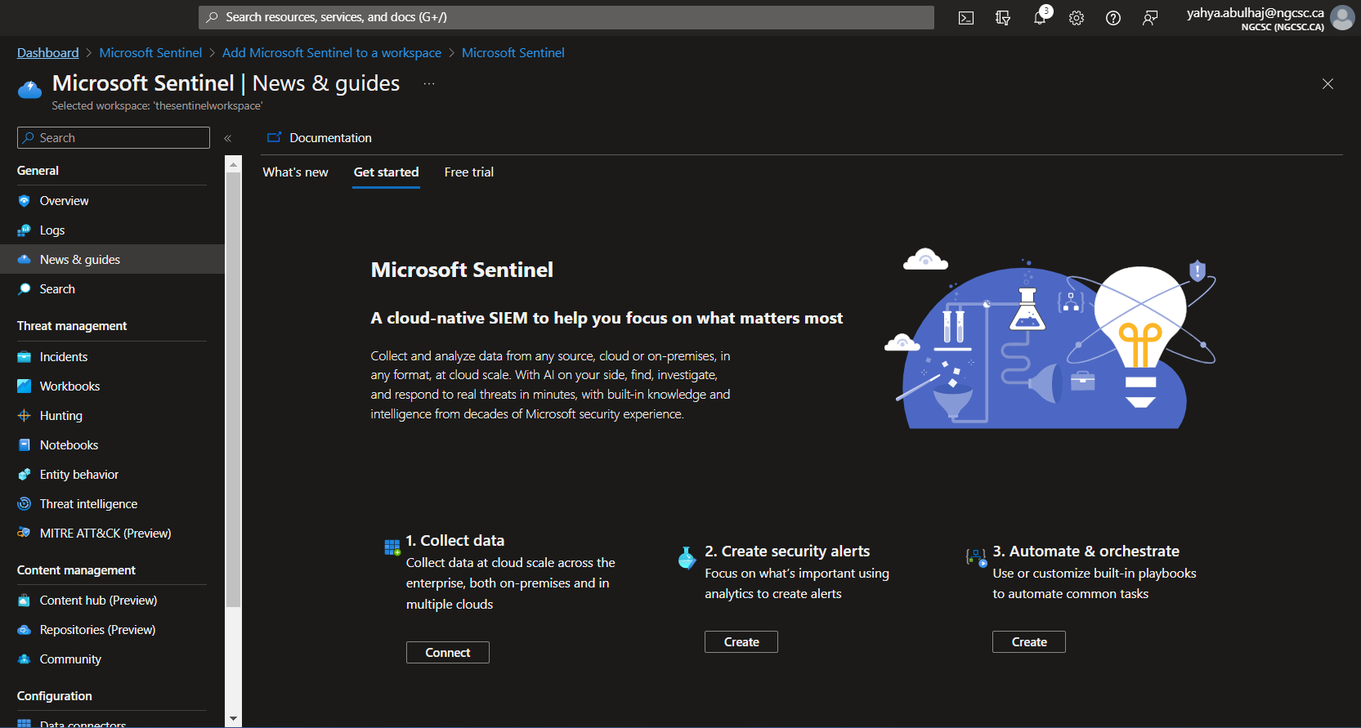Viewport: 1361px width, 728px height.
Task: Open Cloud Shell from the top bar
Action: pyautogui.click(x=966, y=18)
